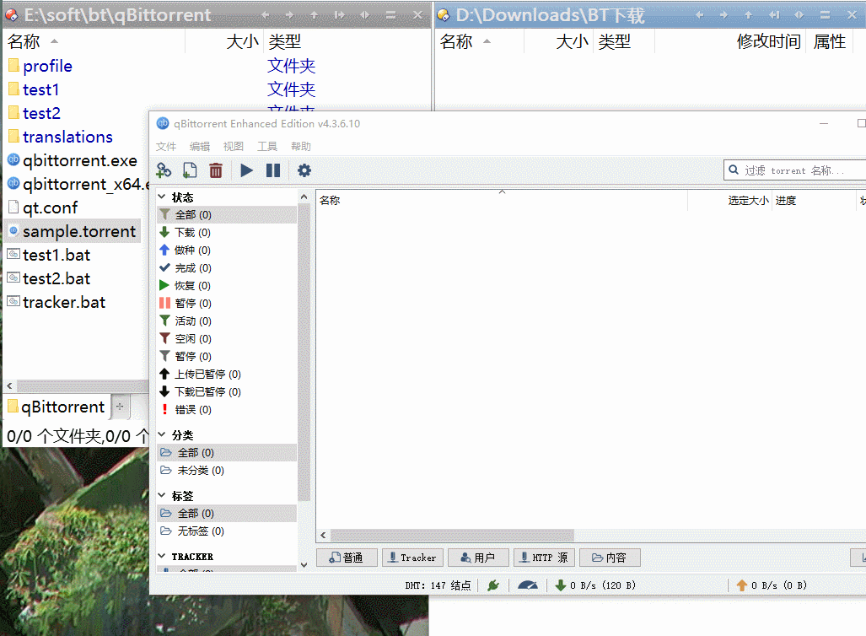Select the 活动 (0) status filter
Image resolution: width=866 pixels, height=636 pixels.
(x=227, y=321)
